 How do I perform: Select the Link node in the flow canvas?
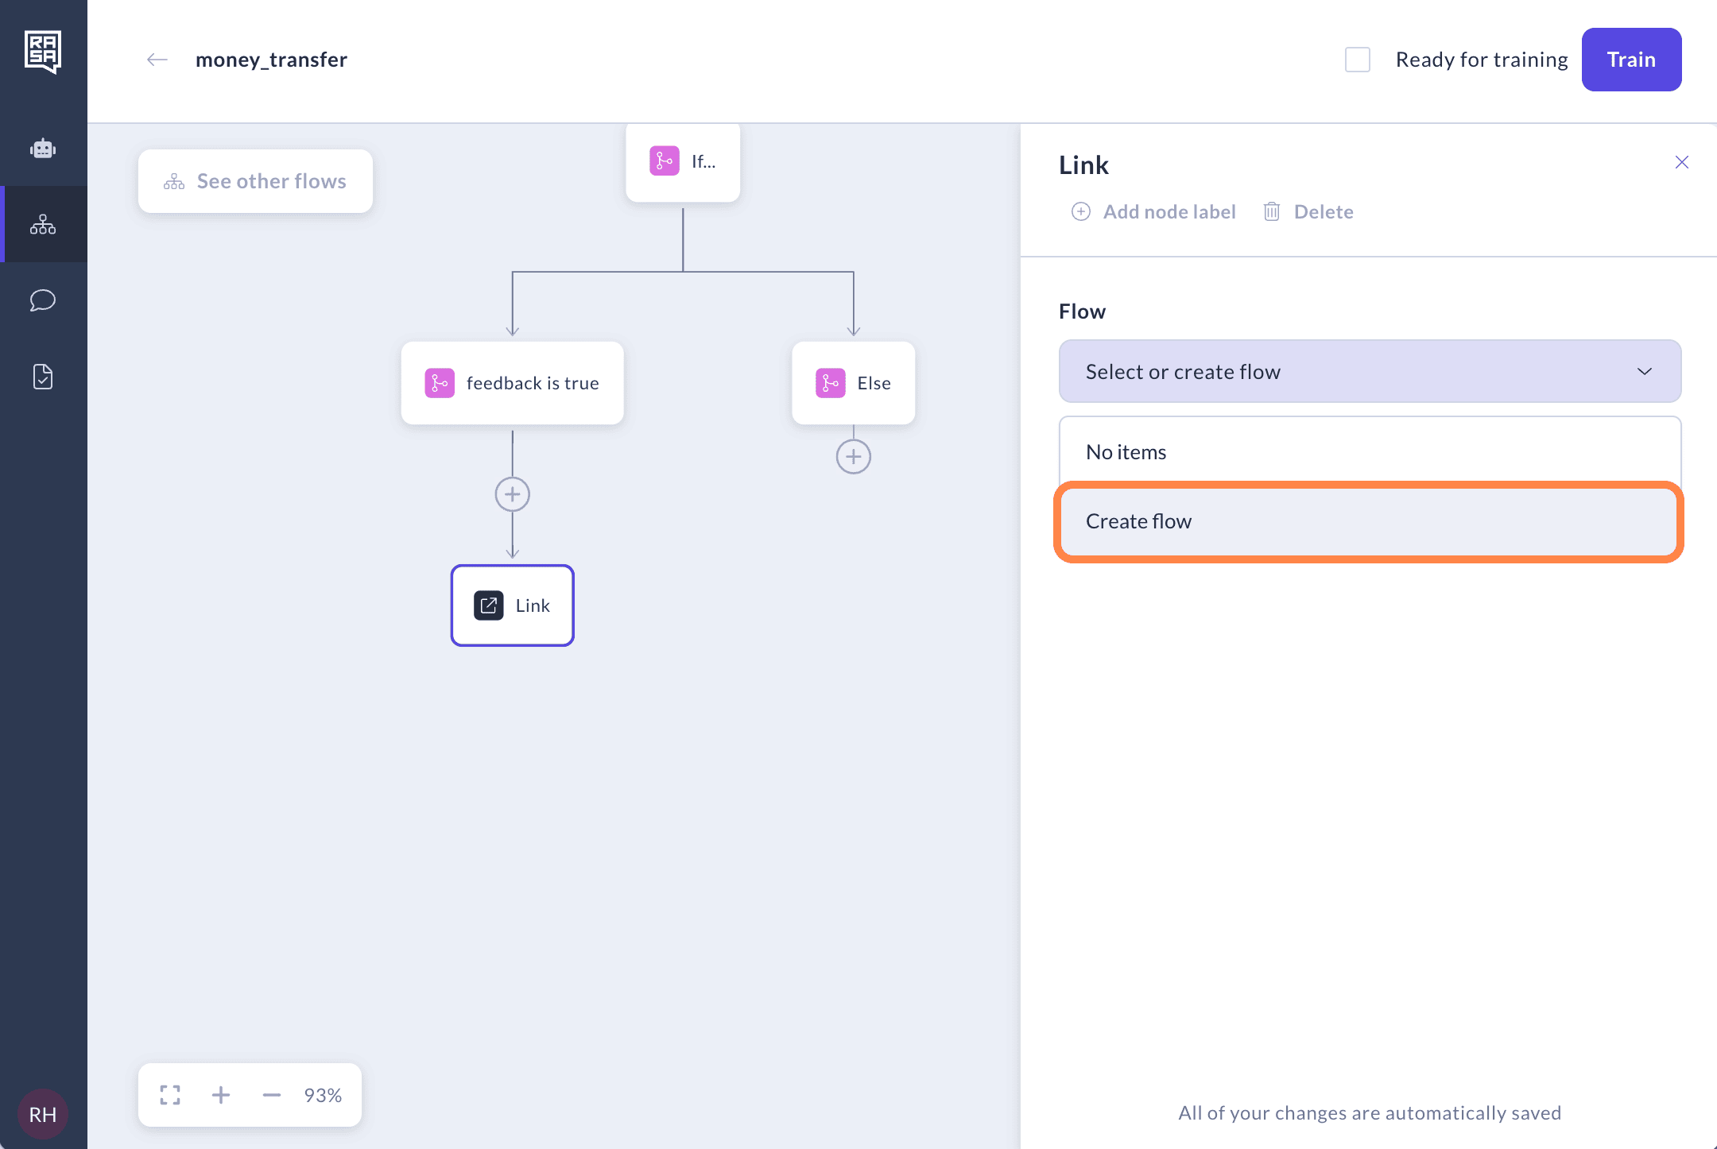coord(512,605)
